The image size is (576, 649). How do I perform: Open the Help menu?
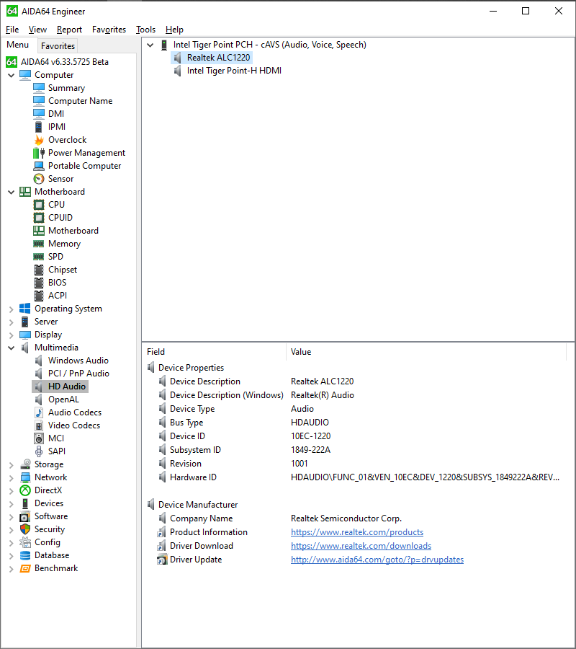174,30
